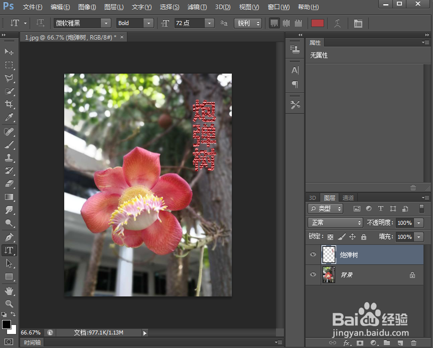
Task: Select the Rectangle shape tool
Action: pyautogui.click(x=9, y=276)
